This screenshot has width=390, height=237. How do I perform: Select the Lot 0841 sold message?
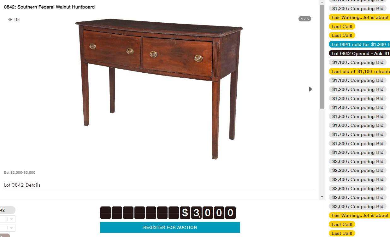point(359,44)
